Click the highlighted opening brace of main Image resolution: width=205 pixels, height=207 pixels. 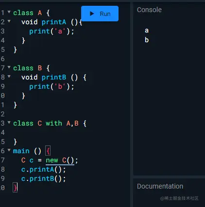(x=48, y=151)
